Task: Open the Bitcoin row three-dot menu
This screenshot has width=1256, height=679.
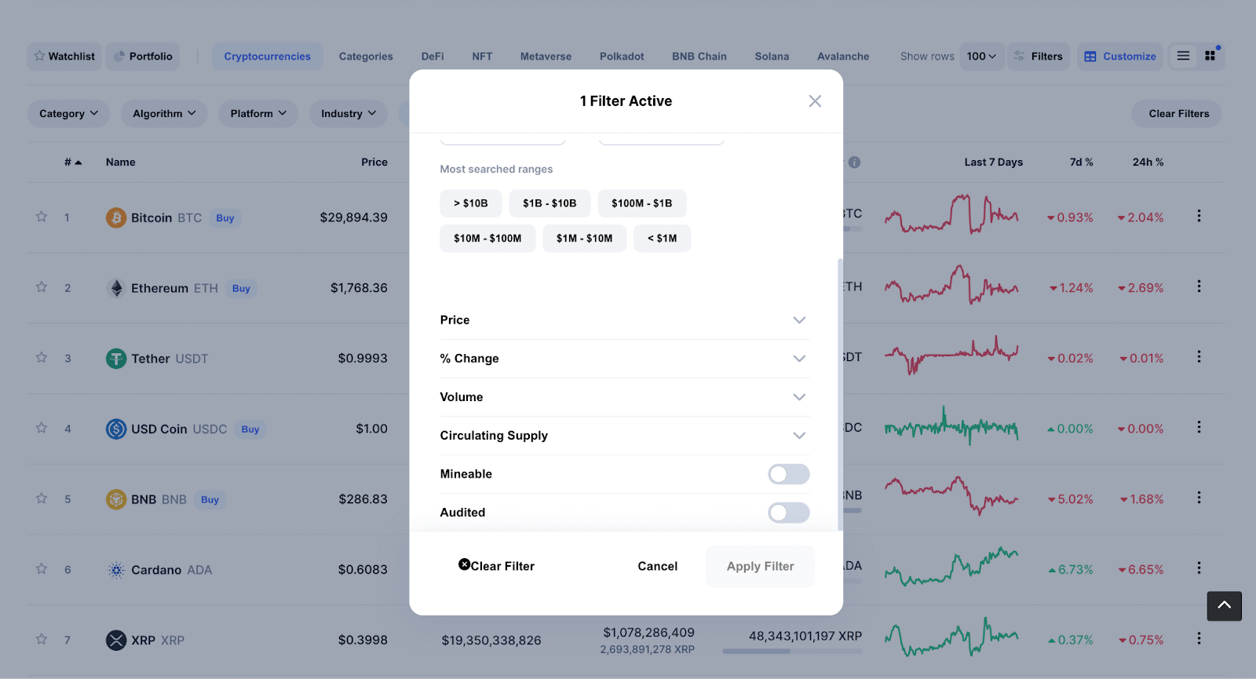Action: click(x=1199, y=216)
